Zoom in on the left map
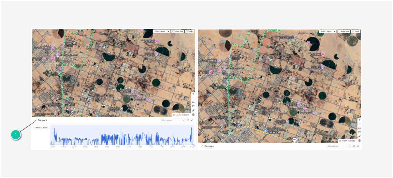 click(x=193, y=94)
